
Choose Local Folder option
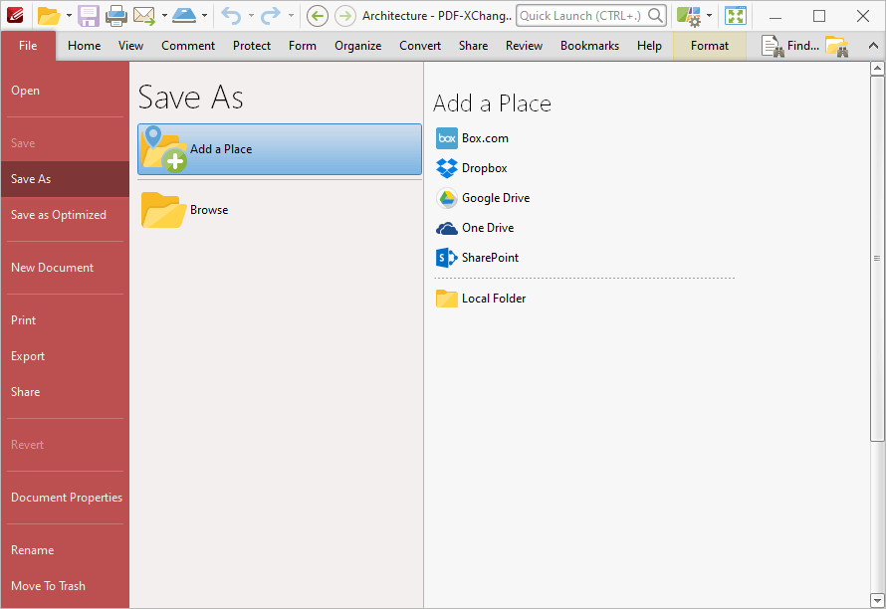493,299
